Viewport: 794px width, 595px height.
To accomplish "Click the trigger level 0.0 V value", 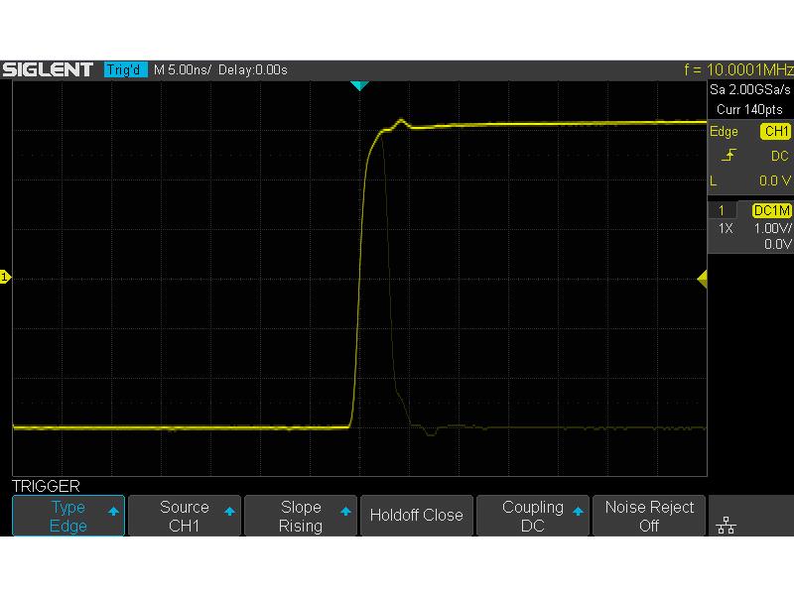I will (x=775, y=180).
